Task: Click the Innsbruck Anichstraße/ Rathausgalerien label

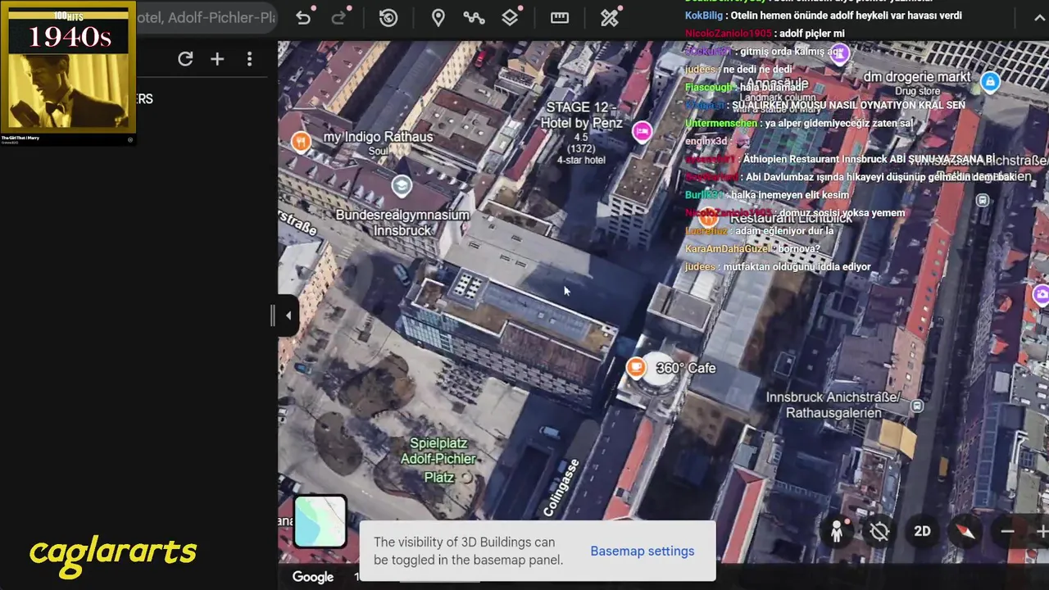Action: click(833, 405)
